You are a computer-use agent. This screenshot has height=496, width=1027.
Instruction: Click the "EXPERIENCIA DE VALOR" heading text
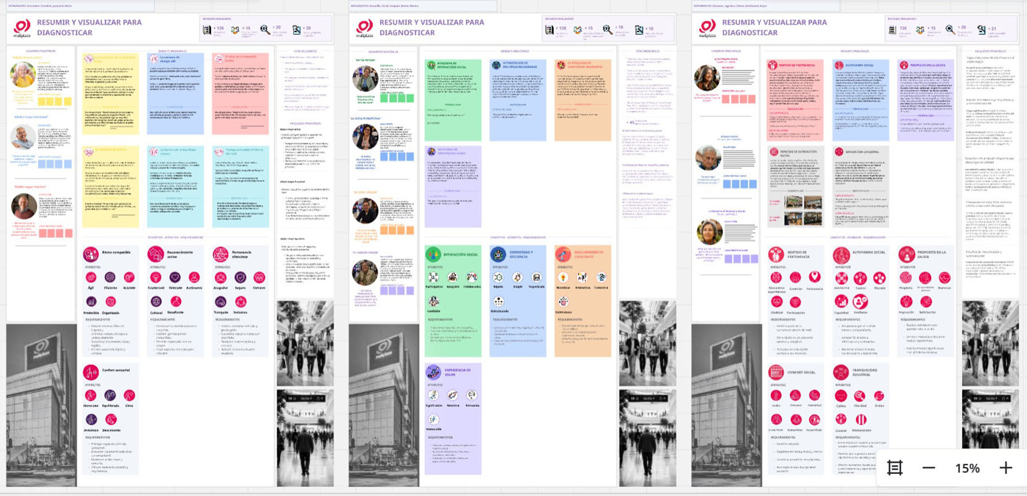(458, 372)
